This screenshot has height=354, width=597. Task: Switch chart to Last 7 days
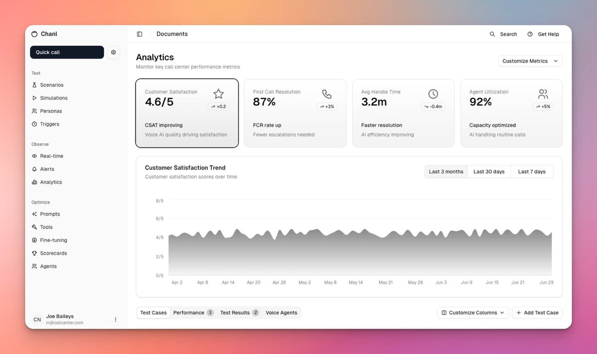click(531, 172)
